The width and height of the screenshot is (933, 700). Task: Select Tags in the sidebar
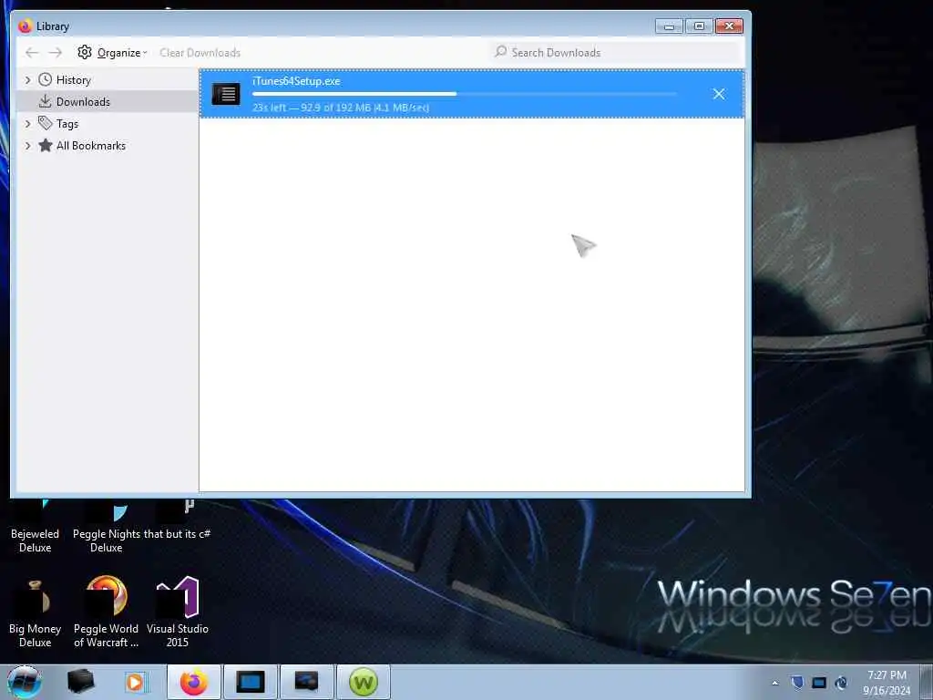[67, 124]
